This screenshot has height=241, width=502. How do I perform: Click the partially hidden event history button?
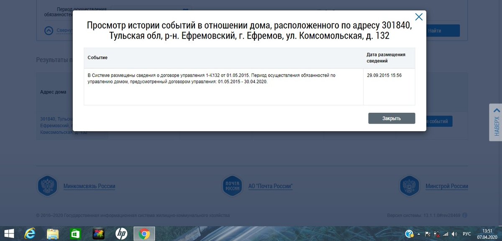click(x=439, y=122)
